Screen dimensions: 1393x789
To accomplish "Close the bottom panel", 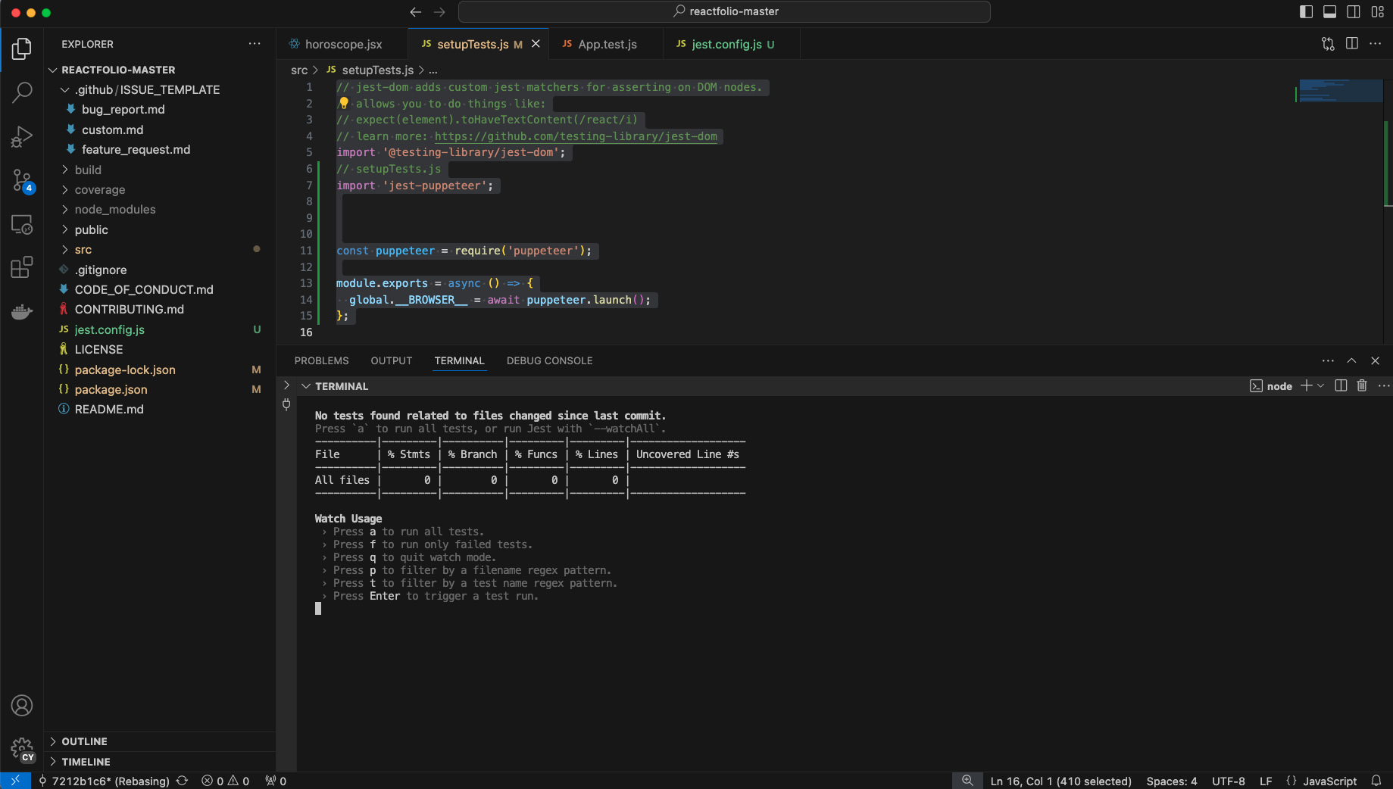I will (x=1376, y=360).
